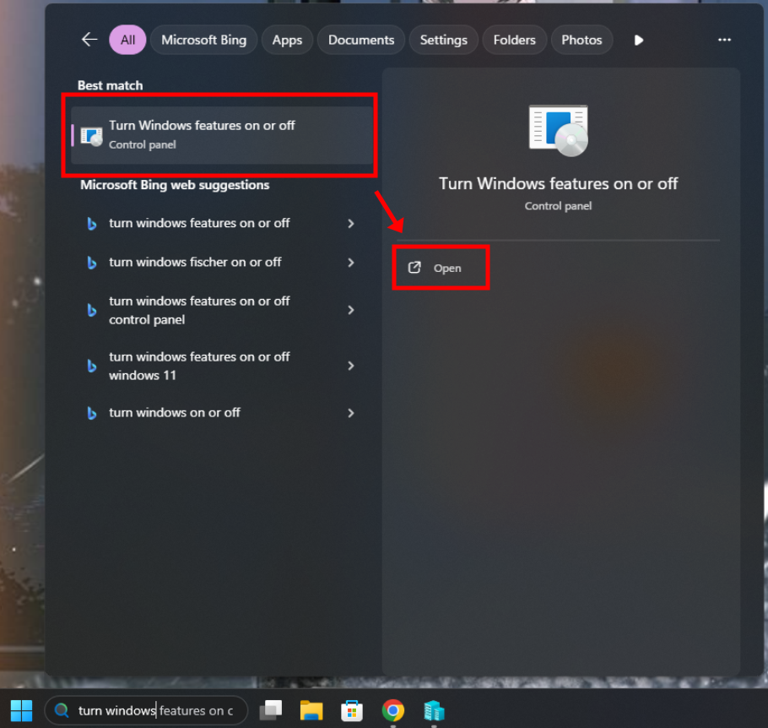Open Task View from the taskbar

(x=271, y=710)
